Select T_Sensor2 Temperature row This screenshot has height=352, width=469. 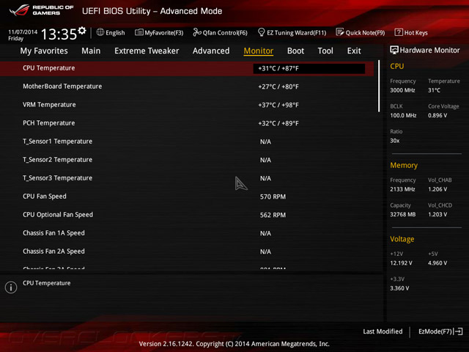point(187,160)
